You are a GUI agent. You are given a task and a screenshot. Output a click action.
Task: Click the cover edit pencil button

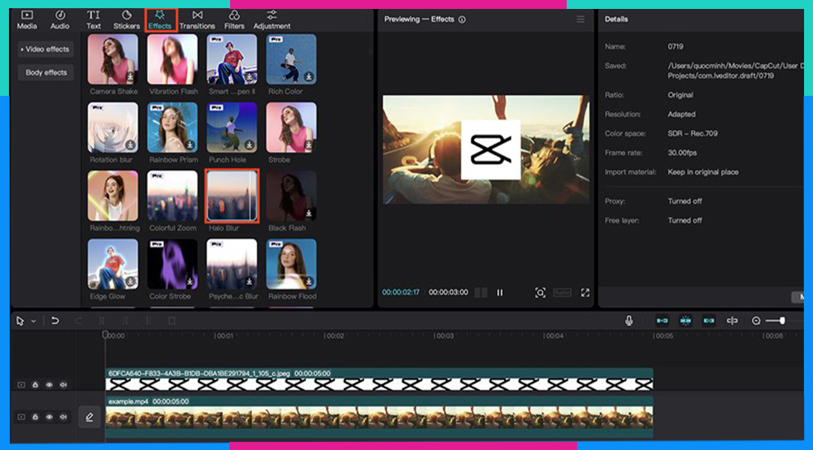pos(89,417)
